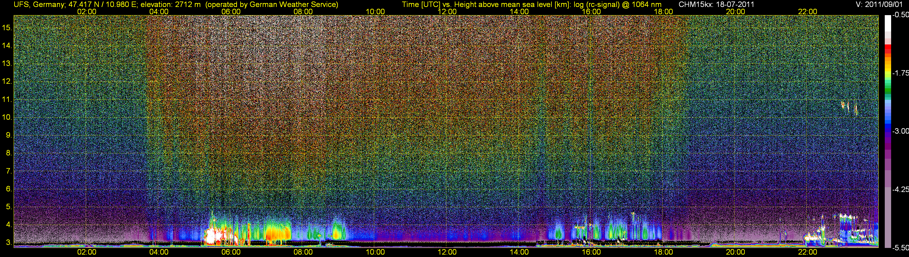Click the "02:00" label on top time axis
The height and width of the screenshot is (257, 909).
point(86,11)
